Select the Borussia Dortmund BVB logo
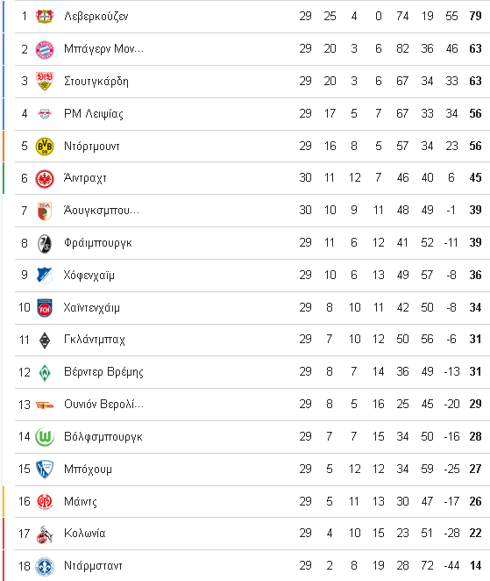 click(x=45, y=147)
